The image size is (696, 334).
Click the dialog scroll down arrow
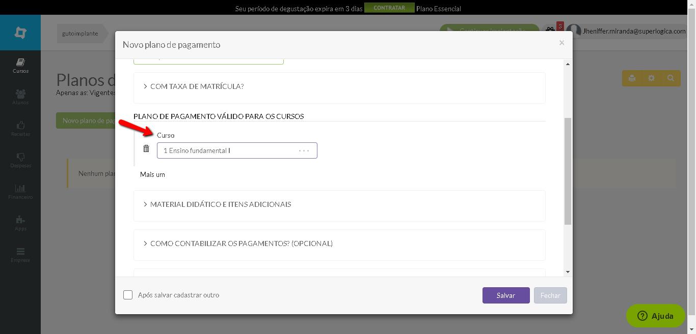point(568,272)
